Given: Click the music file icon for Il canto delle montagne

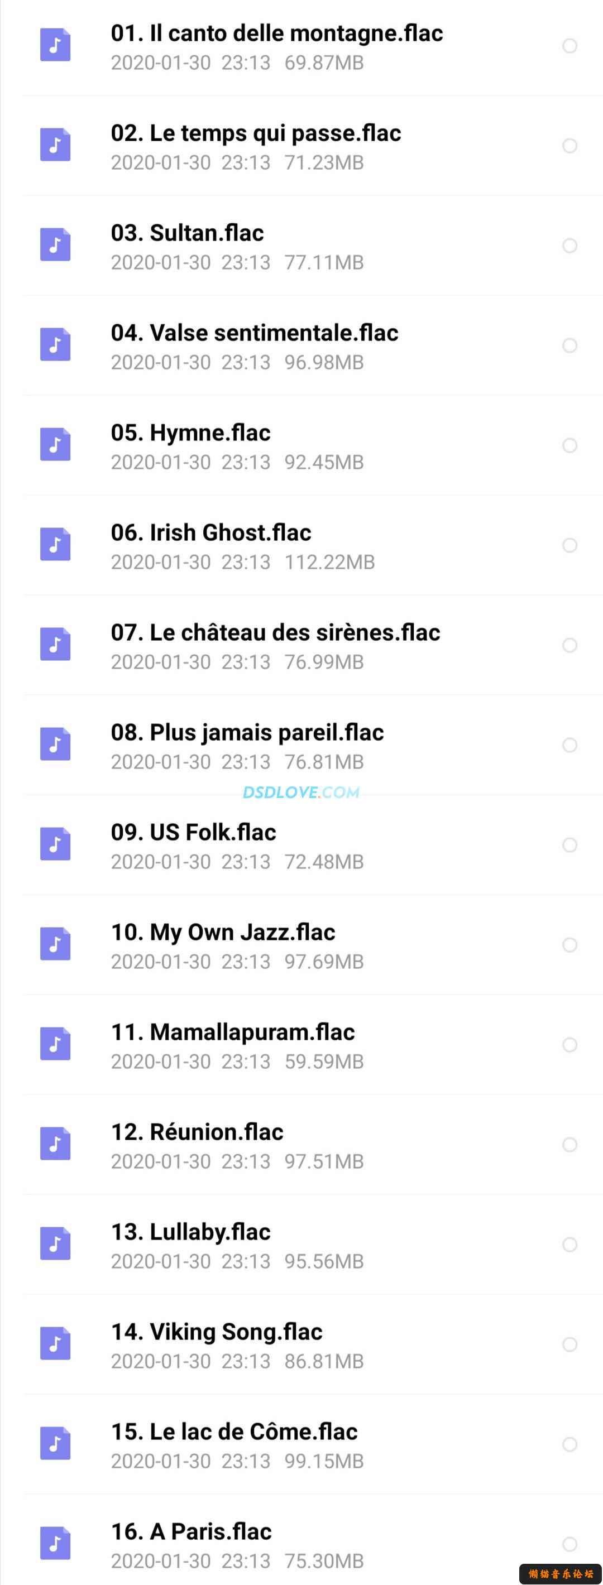Looking at the screenshot, I should (x=55, y=45).
